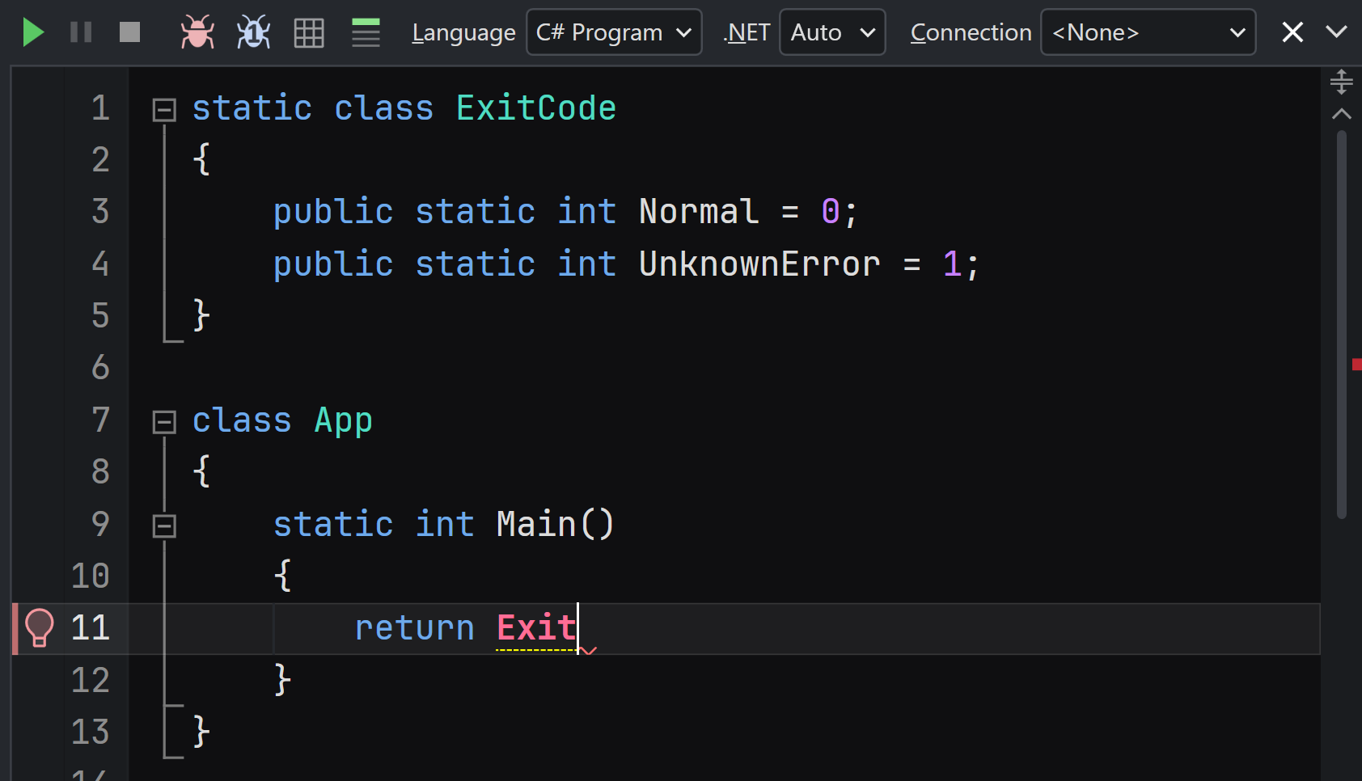This screenshot has height=781, width=1362.
Task: Open the Connection dropdown showing <None>
Action: click(1148, 32)
